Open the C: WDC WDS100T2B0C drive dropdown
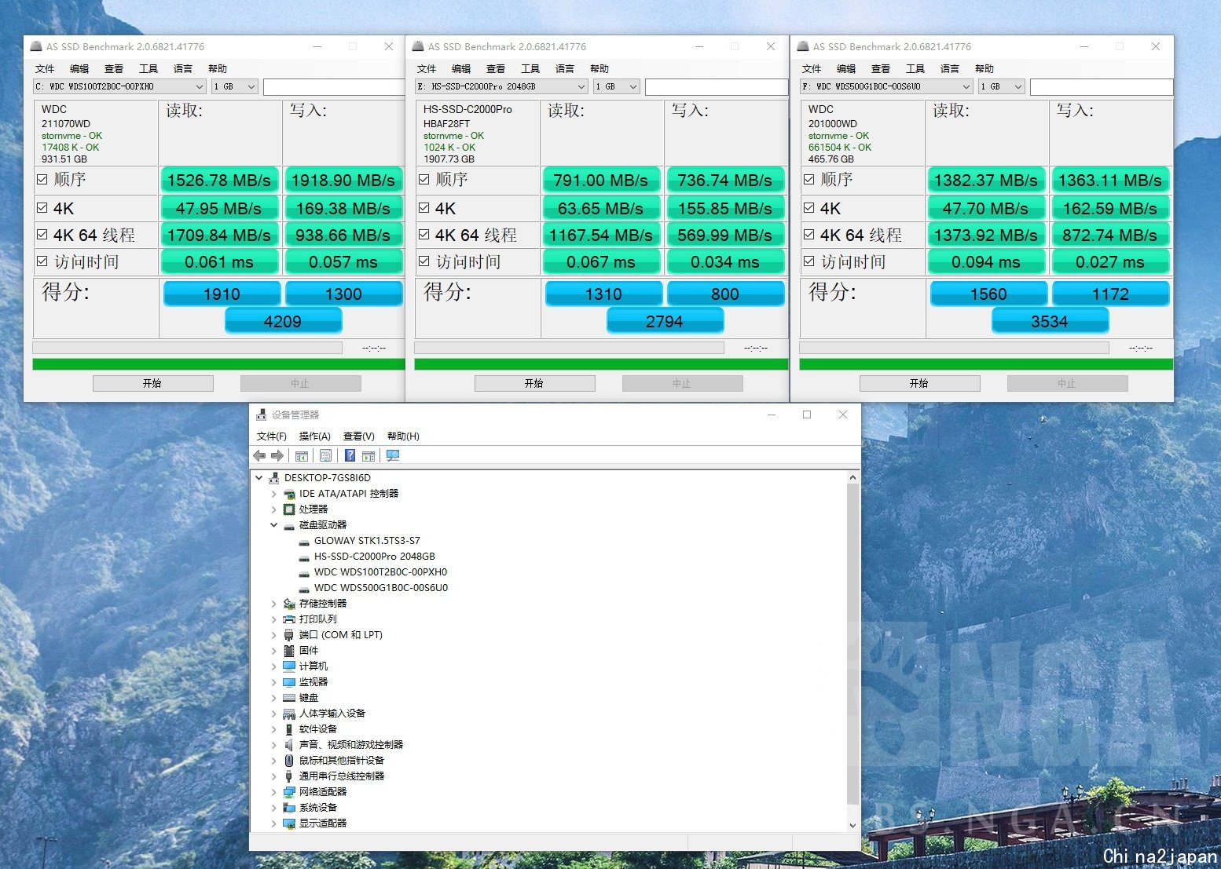The image size is (1221, 869). tap(119, 86)
